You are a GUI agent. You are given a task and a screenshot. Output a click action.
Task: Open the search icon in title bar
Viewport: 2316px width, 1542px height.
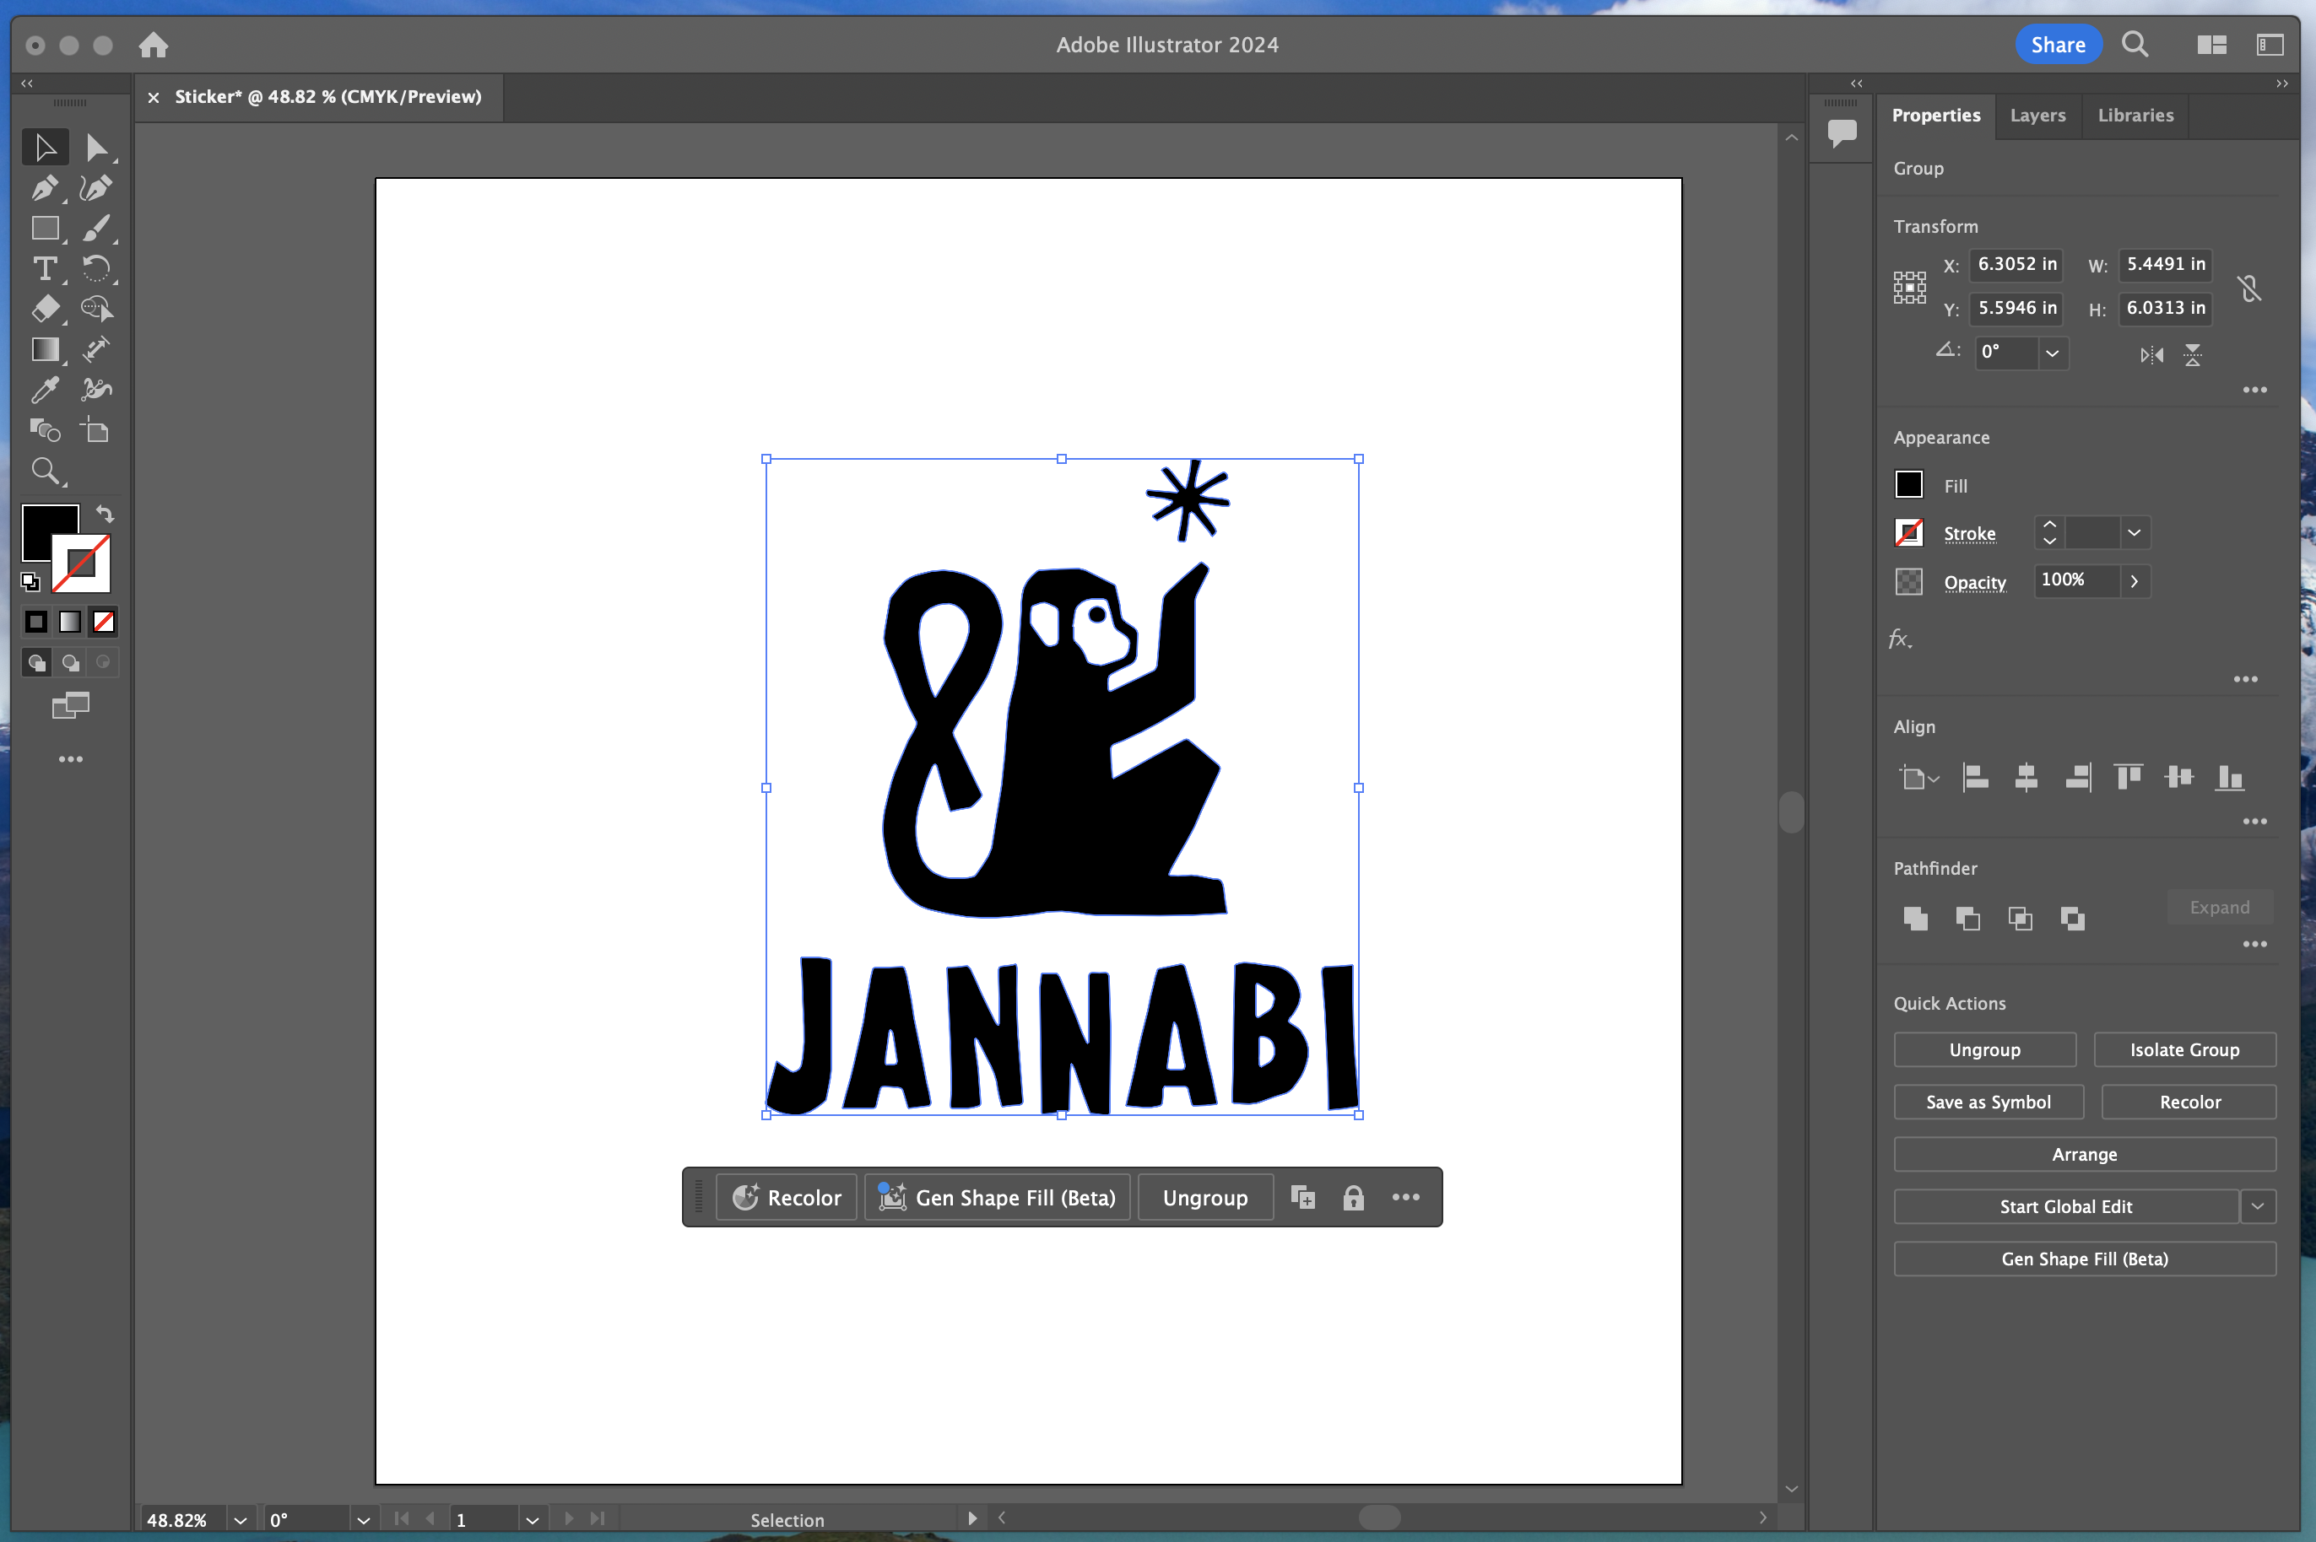[2134, 44]
